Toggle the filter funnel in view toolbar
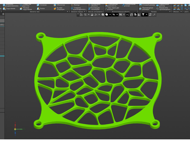 143,15
